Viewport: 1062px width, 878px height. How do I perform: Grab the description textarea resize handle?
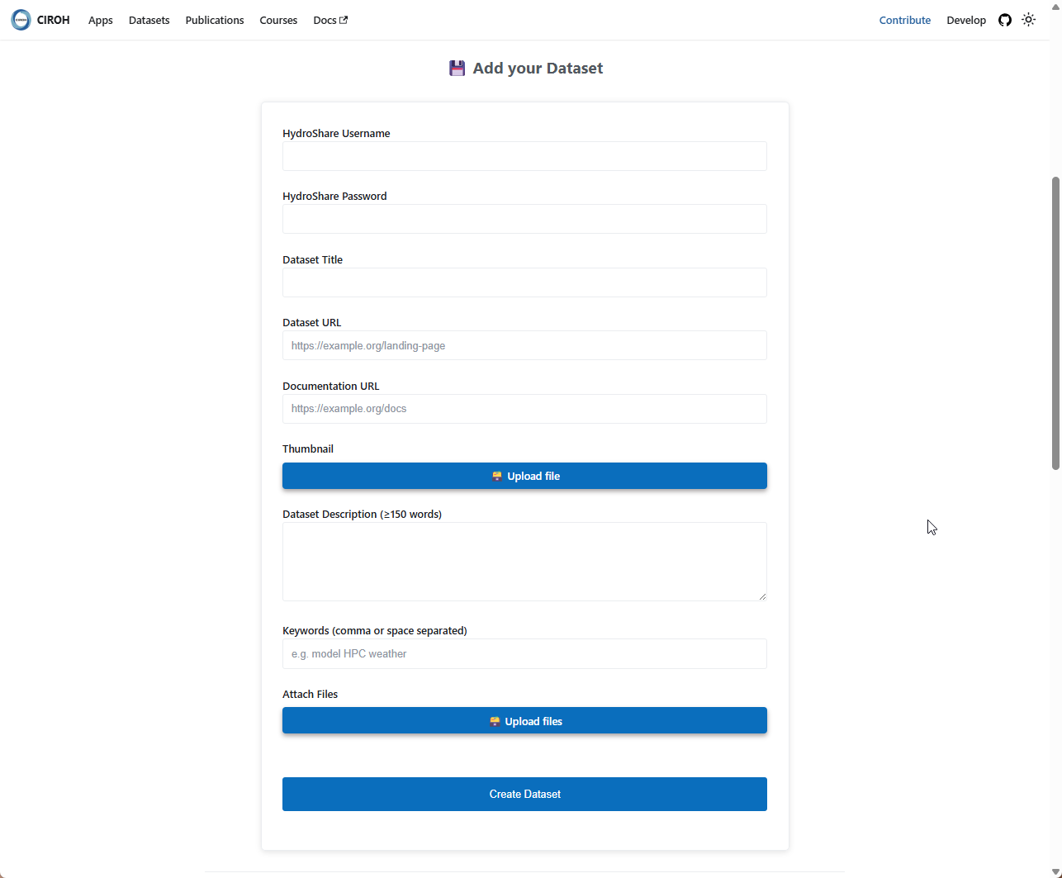(762, 596)
